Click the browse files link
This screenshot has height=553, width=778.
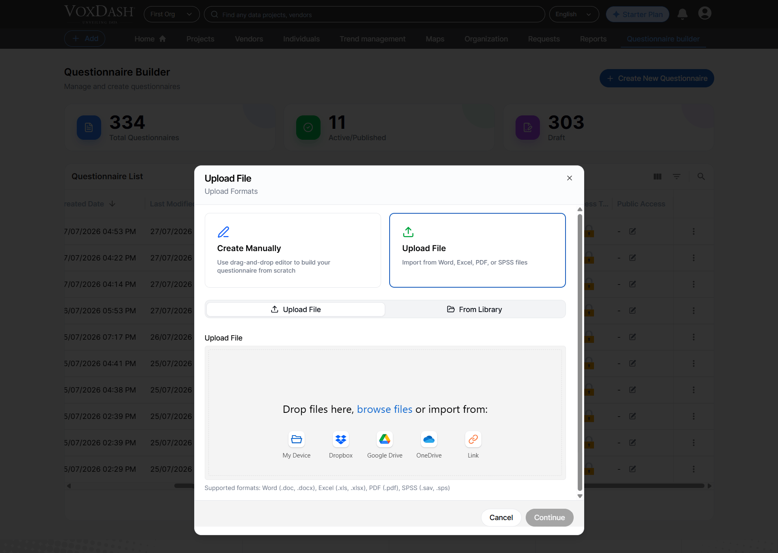(384, 409)
